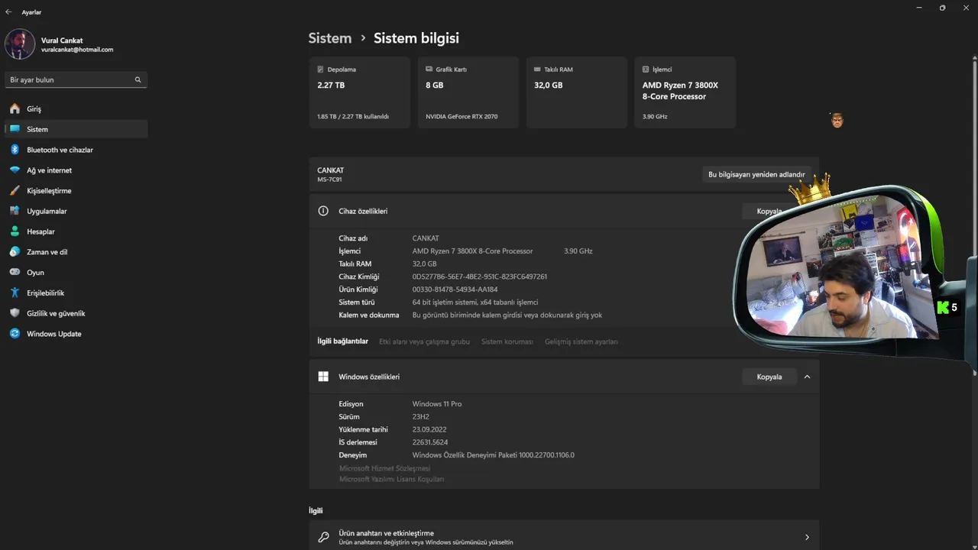Open Microsoft Yazılımı Lisans Koşulları link
This screenshot has width=978, height=550.
click(391, 479)
